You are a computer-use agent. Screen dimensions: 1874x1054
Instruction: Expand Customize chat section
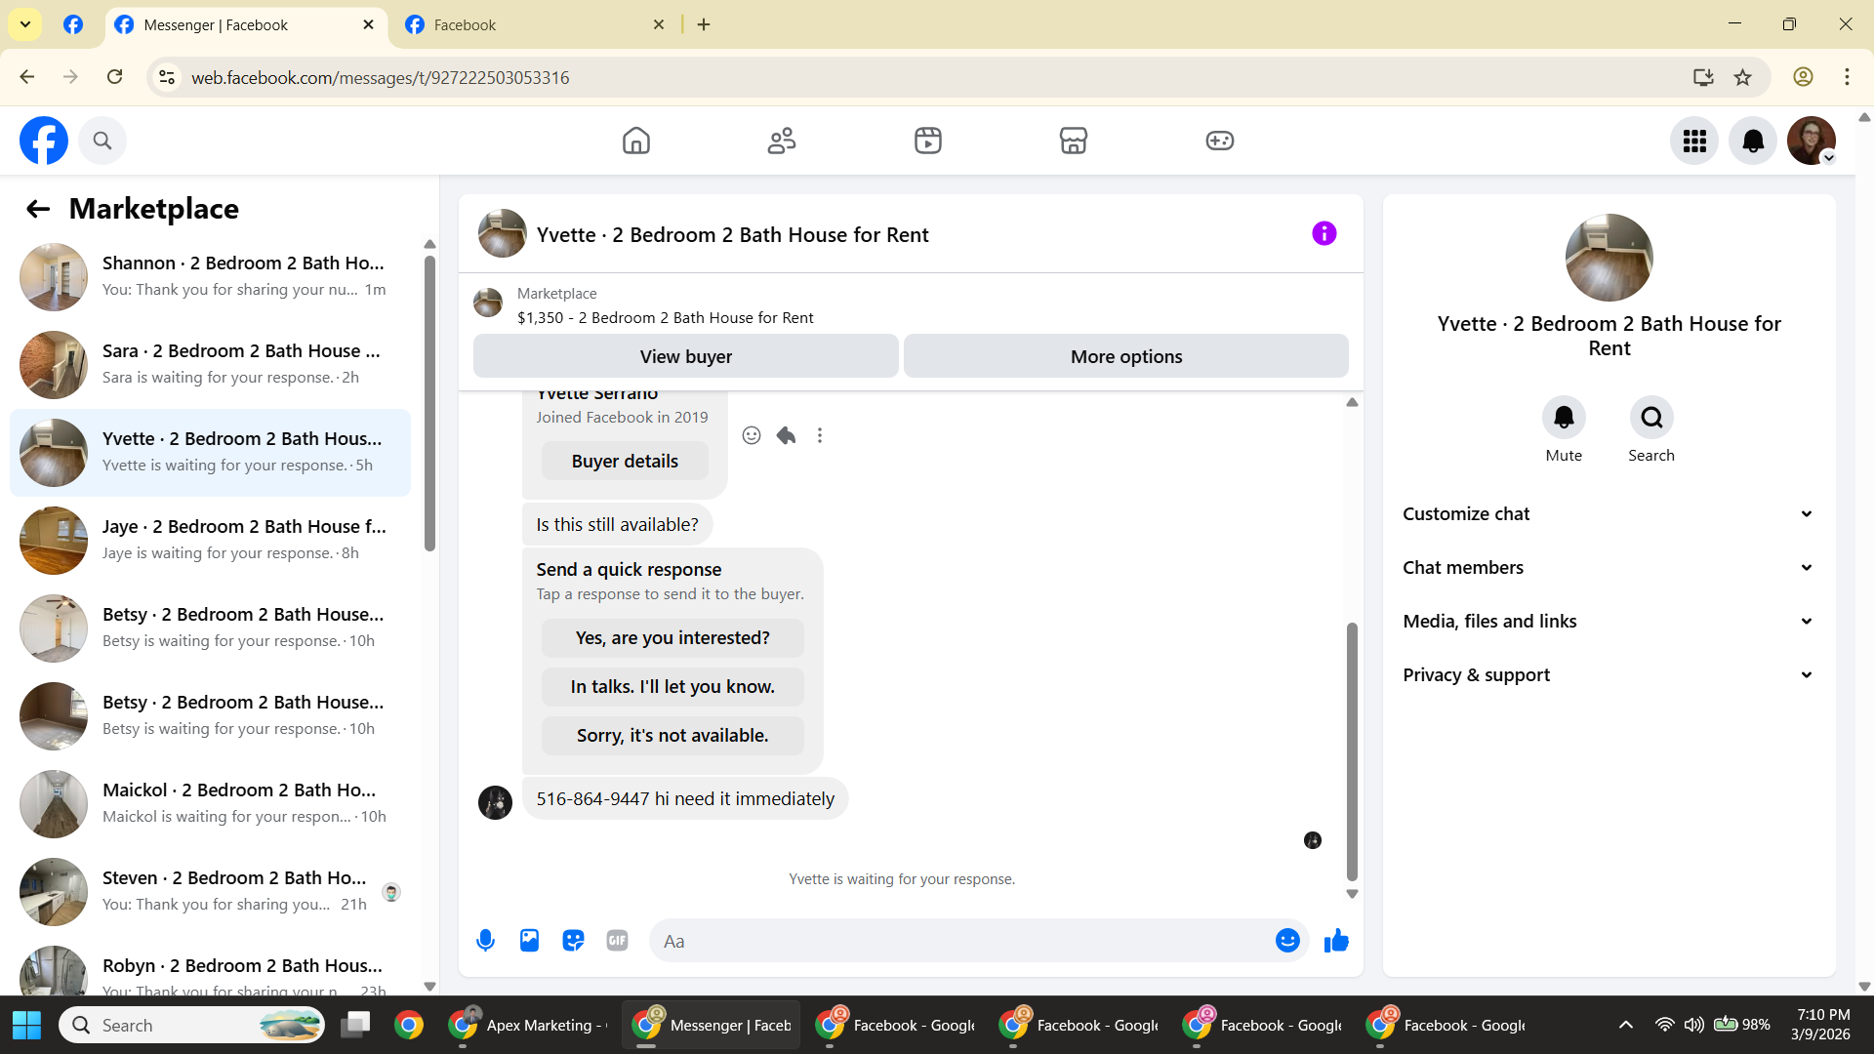tap(1609, 514)
